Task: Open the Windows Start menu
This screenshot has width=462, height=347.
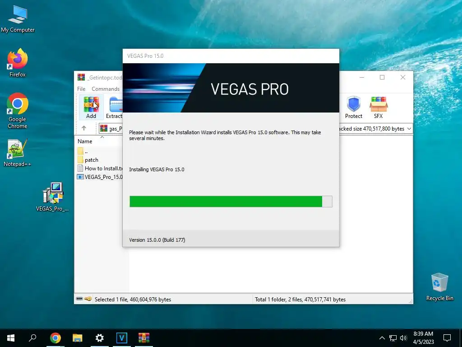Action: coord(11,338)
